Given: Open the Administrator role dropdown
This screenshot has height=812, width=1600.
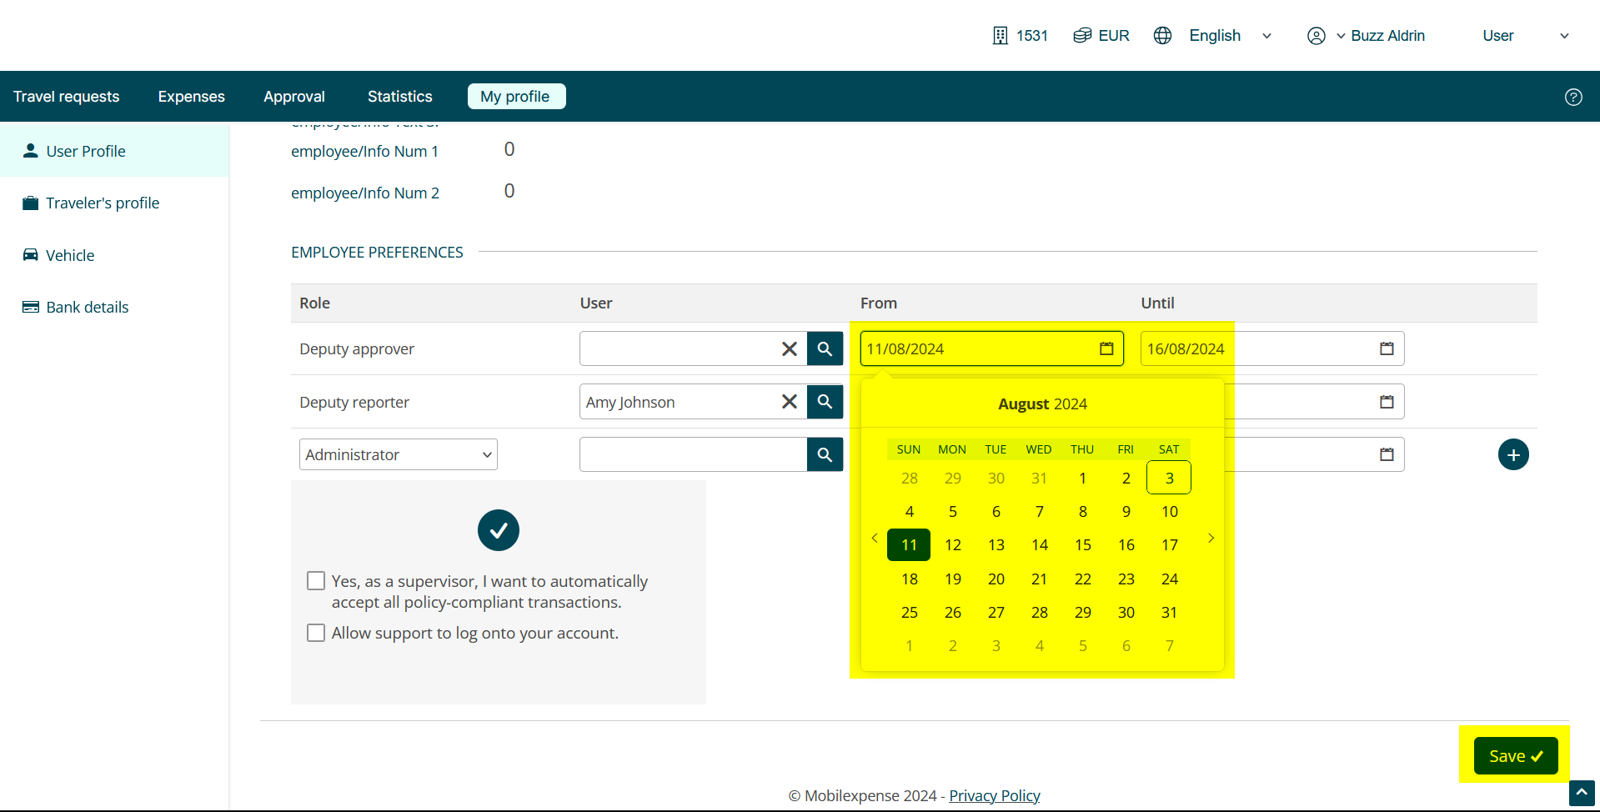Looking at the screenshot, I should [398, 454].
